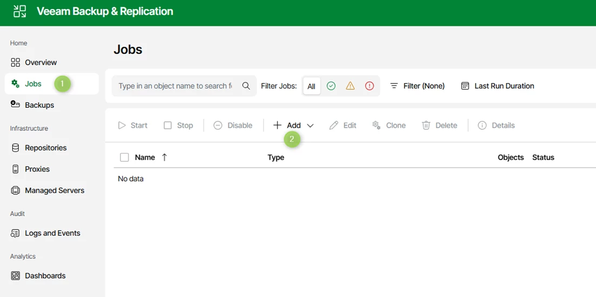This screenshot has height=297, width=596.
Task: Click the 'No data' text
Action: [131, 178]
